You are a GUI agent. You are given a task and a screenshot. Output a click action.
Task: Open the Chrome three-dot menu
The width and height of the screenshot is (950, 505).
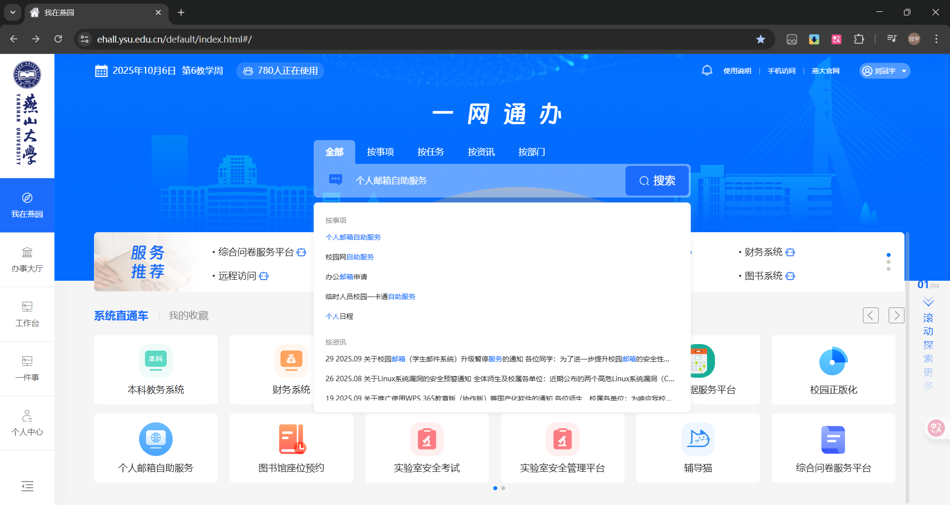(x=936, y=39)
